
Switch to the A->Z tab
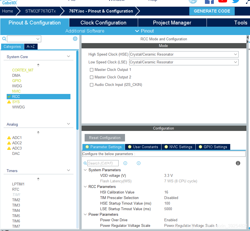pos(31,46)
